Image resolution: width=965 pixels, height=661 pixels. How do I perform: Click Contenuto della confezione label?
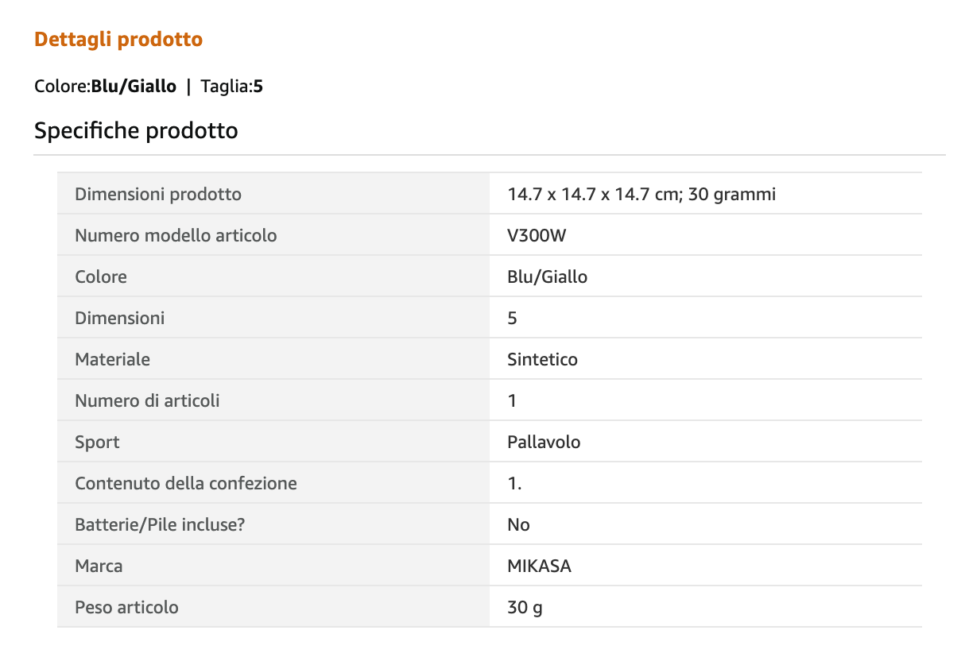tap(186, 483)
